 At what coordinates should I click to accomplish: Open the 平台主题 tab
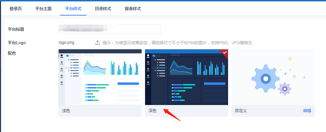[x=43, y=9]
